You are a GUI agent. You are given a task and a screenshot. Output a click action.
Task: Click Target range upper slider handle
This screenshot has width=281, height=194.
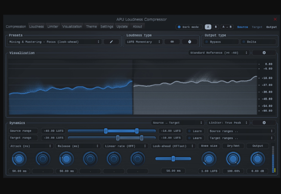142,138
